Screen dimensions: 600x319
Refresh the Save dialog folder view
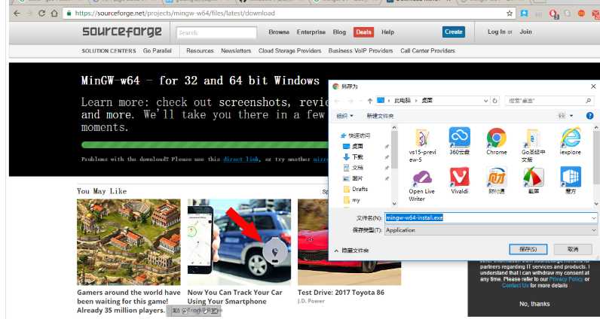[x=494, y=101]
